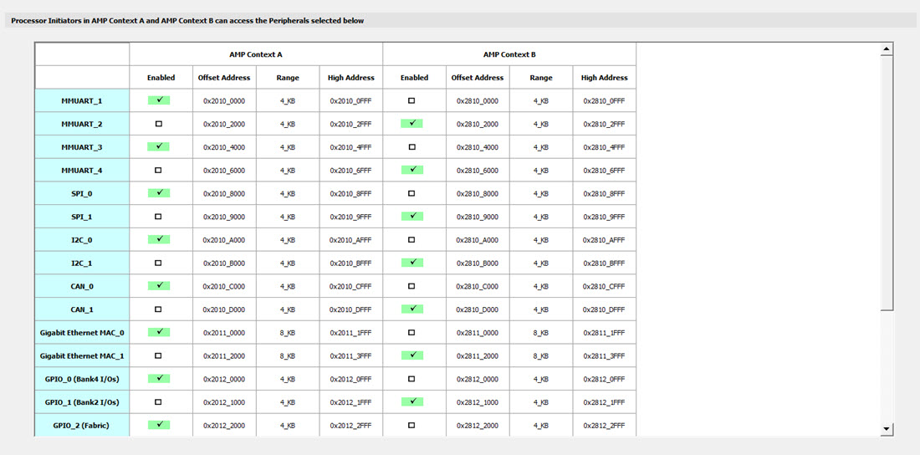Viewport: 920px width, 455px height.
Task: Click the 8_KB range in Gigabit Ethernet MAC_1 Context A
Action: point(288,355)
